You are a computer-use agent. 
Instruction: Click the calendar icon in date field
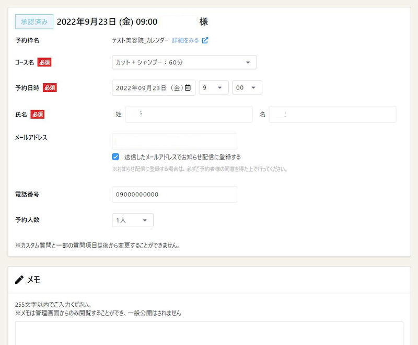188,88
